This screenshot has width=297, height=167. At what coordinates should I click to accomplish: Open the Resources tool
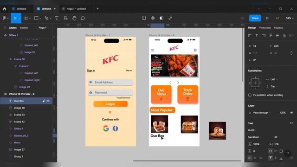pos(66,18)
